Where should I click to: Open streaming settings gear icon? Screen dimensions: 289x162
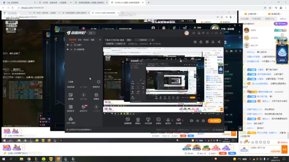coord(203,121)
